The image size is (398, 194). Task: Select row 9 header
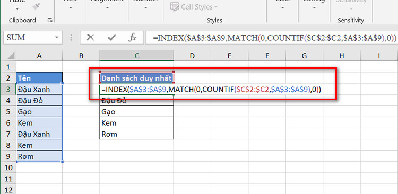8,156
